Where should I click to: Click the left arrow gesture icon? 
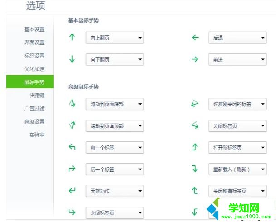click(x=196, y=38)
